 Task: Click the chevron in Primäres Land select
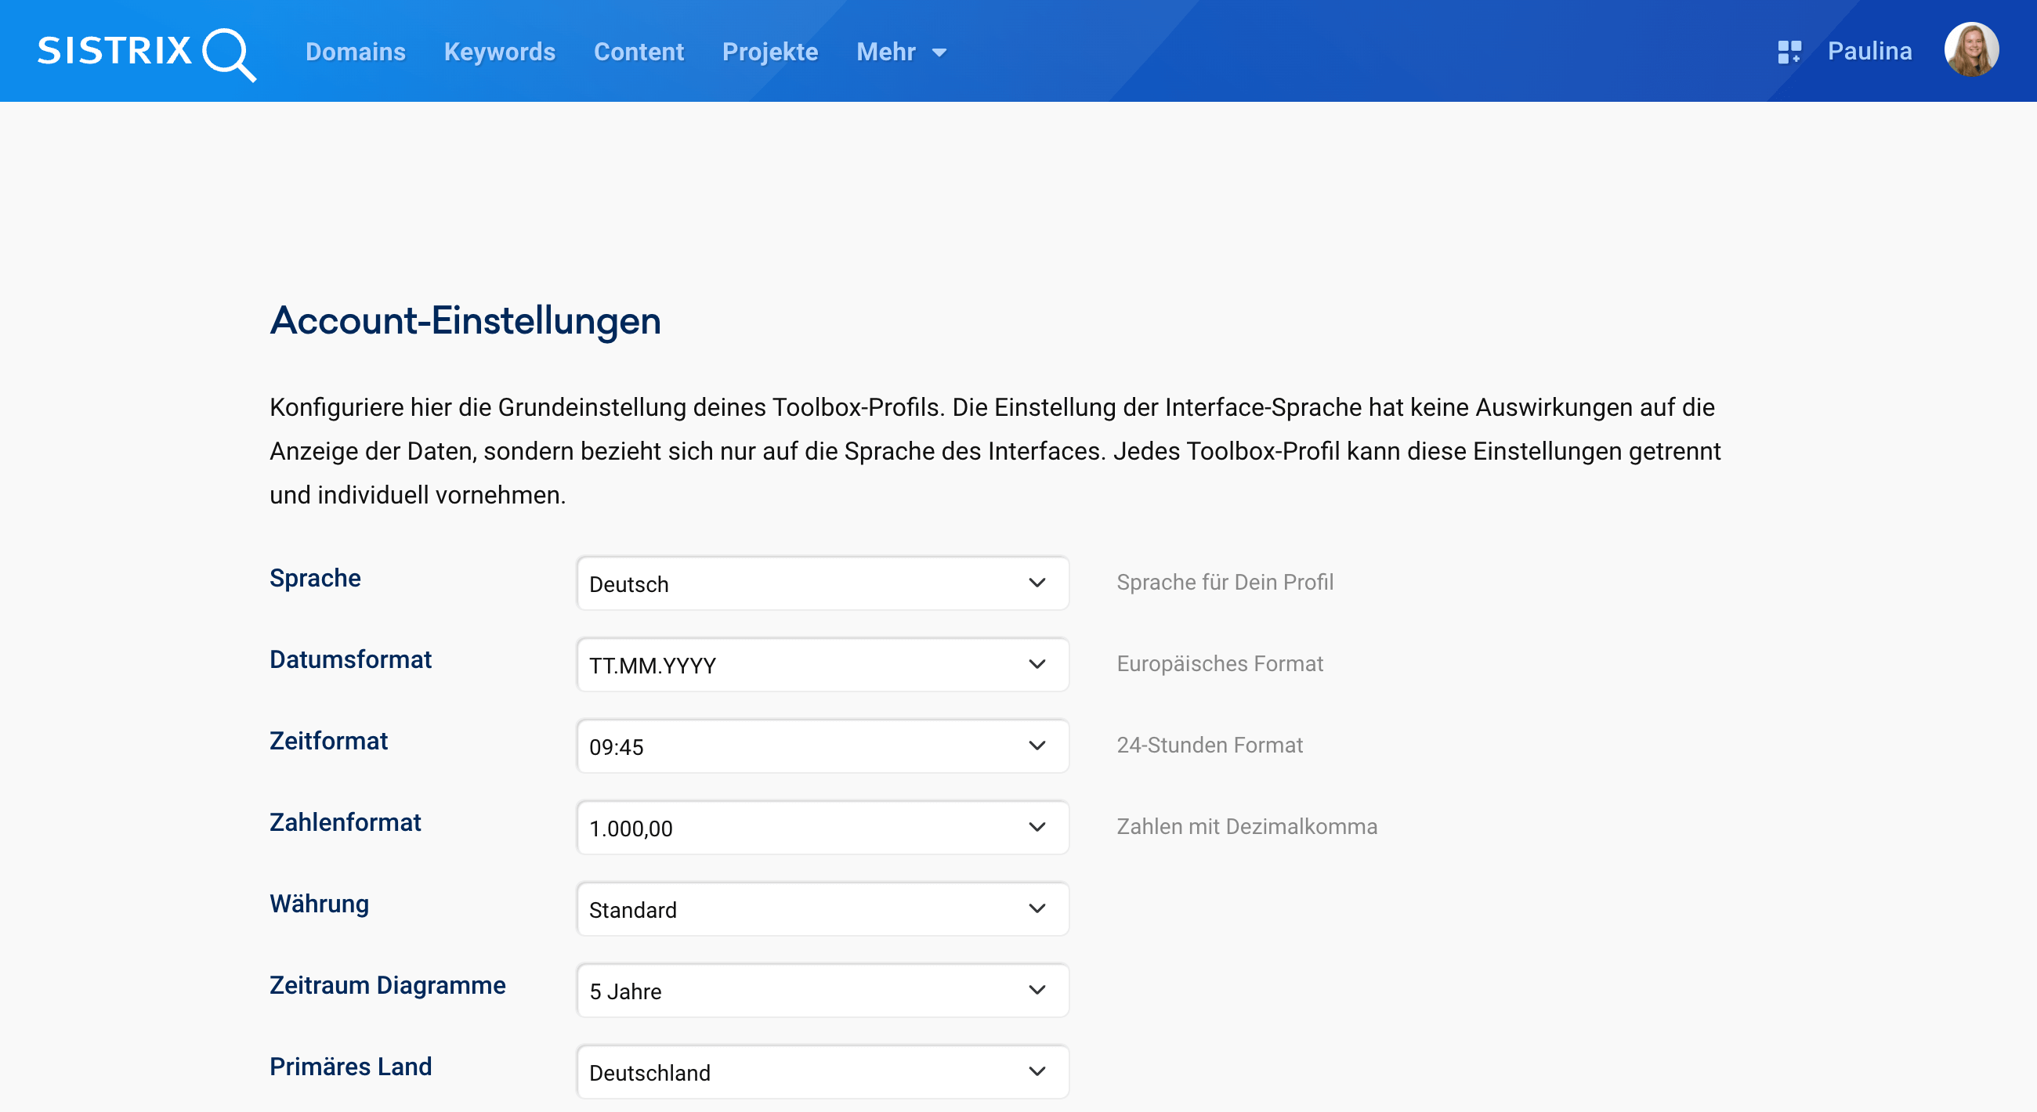click(1037, 1072)
